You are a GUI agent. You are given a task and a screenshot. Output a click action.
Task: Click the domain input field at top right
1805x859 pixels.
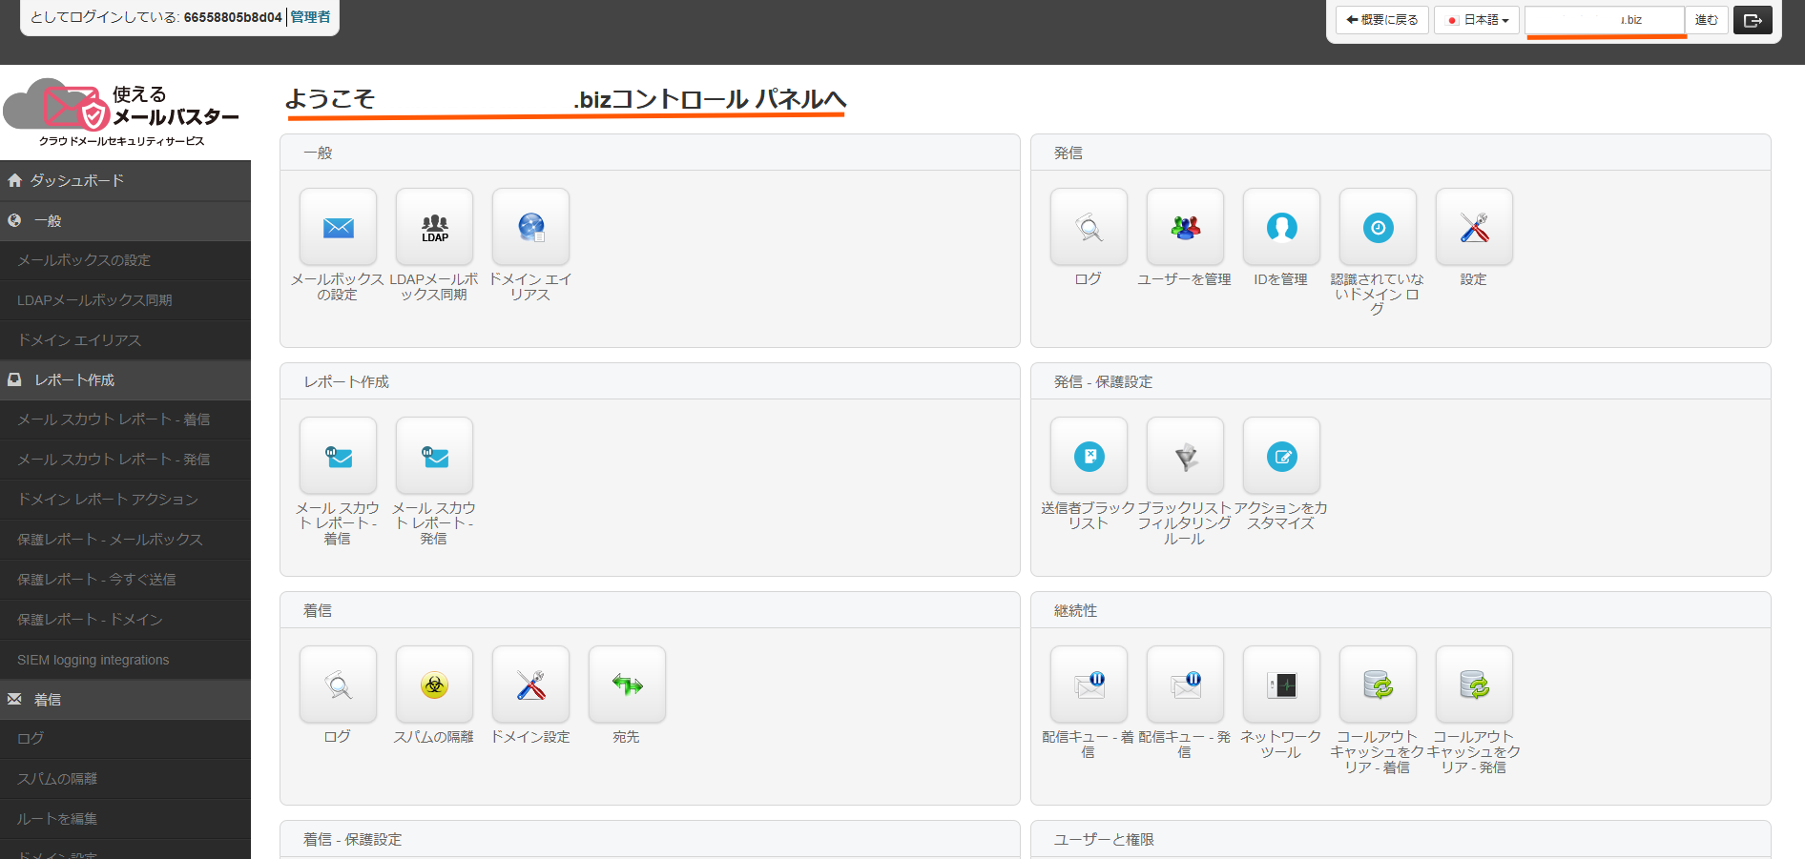pos(1605,20)
